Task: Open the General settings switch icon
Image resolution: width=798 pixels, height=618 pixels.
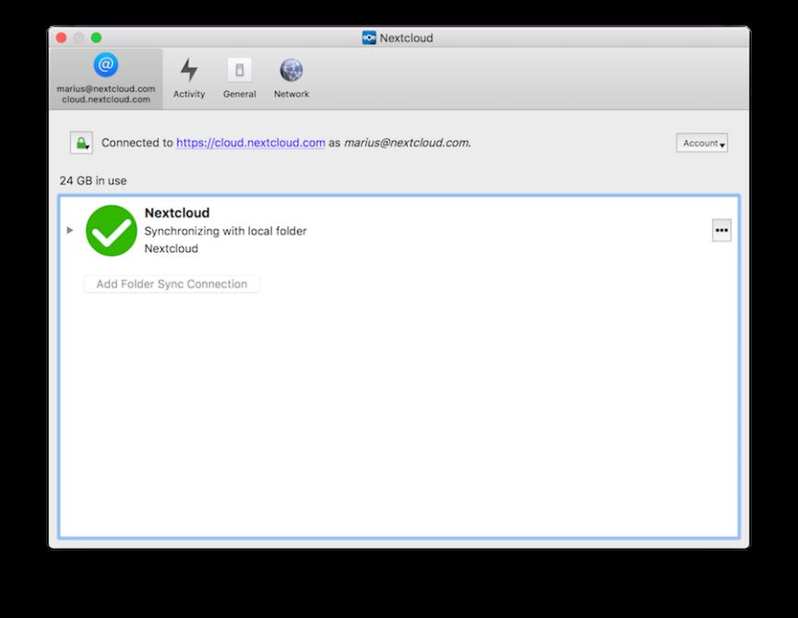Action: coord(239,78)
